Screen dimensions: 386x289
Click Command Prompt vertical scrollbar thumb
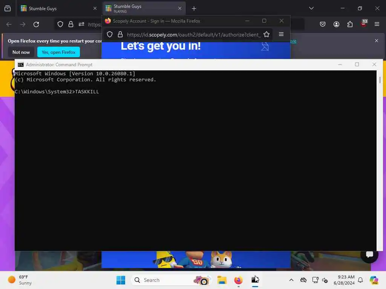click(x=380, y=80)
